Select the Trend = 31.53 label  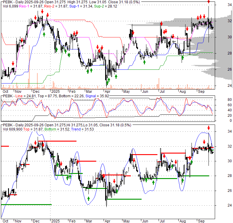tap(82, 129)
